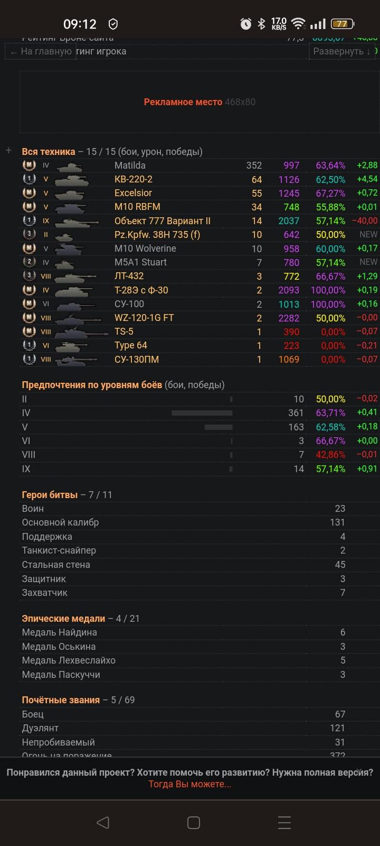Image resolution: width=380 pixels, height=846 pixels.
Task: Tap the Медаль Лехвеслайхо row
Action: (x=199, y=660)
